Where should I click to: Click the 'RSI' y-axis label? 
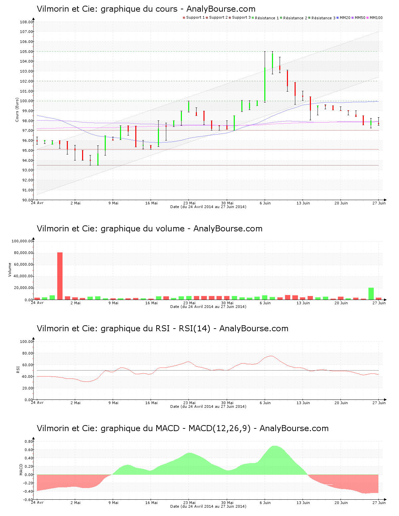[18, 369]
